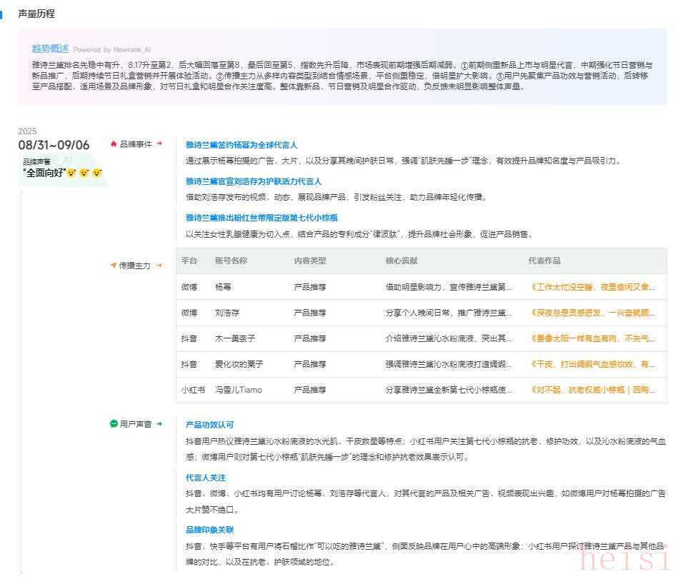This screenshot has height=579, width=683.
Task: Click the orange megaphone icon beside 传播主力
Action: click(114, 265)
